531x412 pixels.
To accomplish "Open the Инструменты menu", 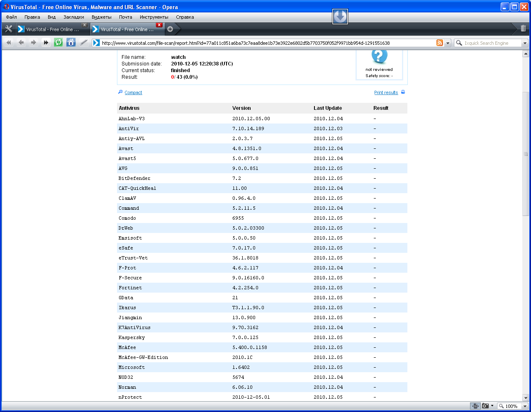I will pyautogui.click(x=154, y=17).
